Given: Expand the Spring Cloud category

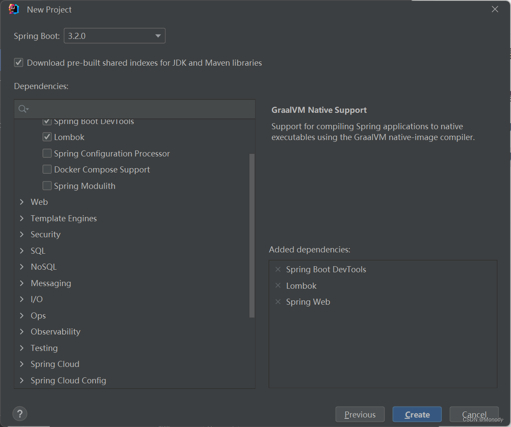Looking at the screenshot, I should [22, 364].
